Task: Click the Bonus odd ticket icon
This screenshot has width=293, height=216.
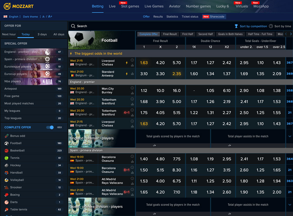Action: [x=6, y=136]
